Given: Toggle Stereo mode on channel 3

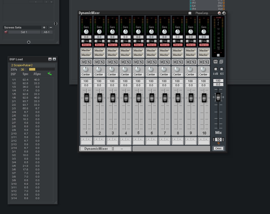Looking at the screenshot, I should click(x=112, y=45).
